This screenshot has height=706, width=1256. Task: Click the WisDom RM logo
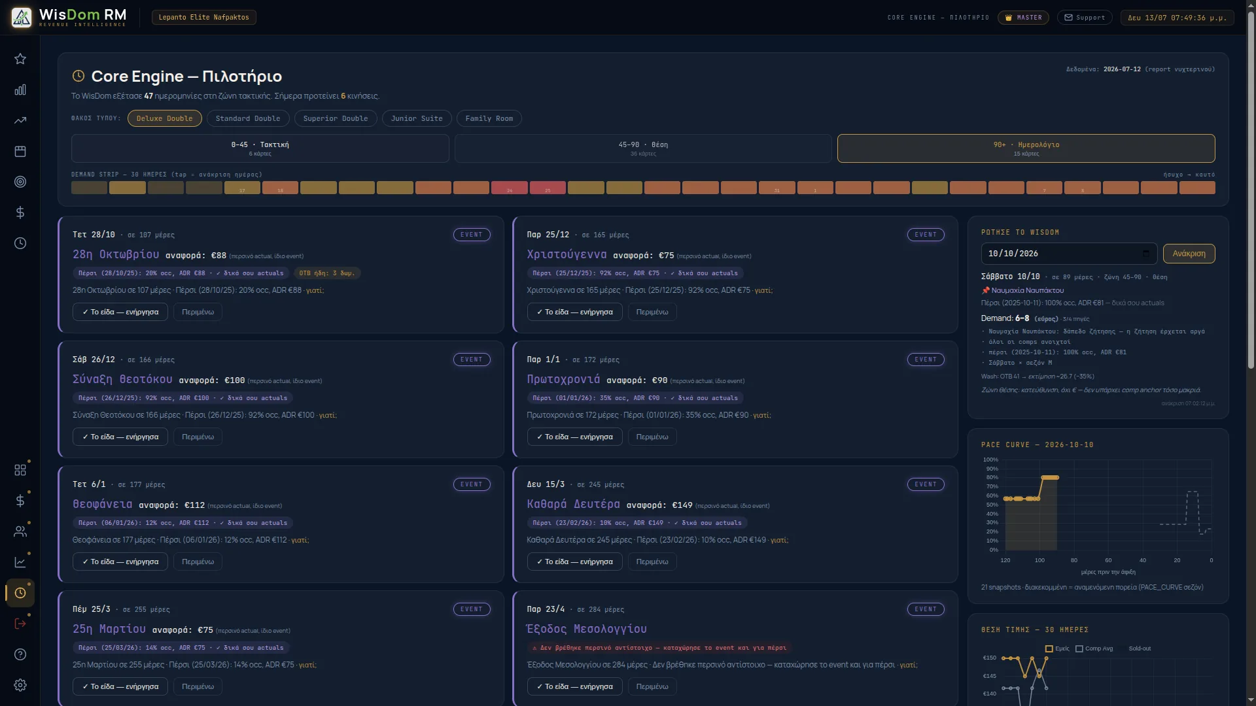coord(69,18)
